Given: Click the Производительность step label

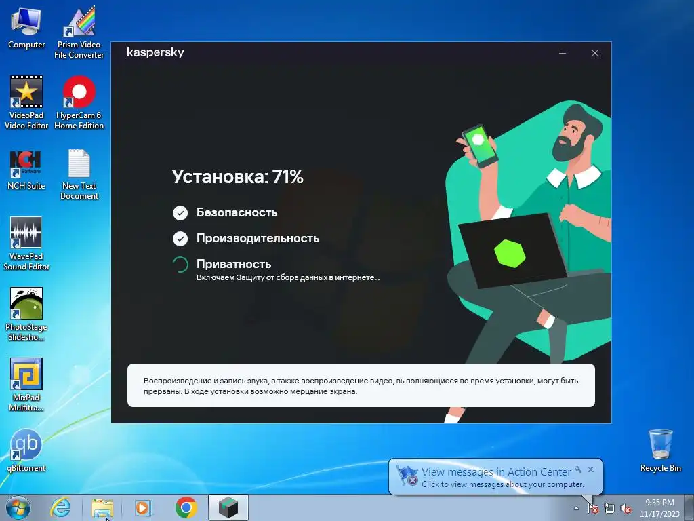Looking at the screenshot, I should [x=258, y=238].
